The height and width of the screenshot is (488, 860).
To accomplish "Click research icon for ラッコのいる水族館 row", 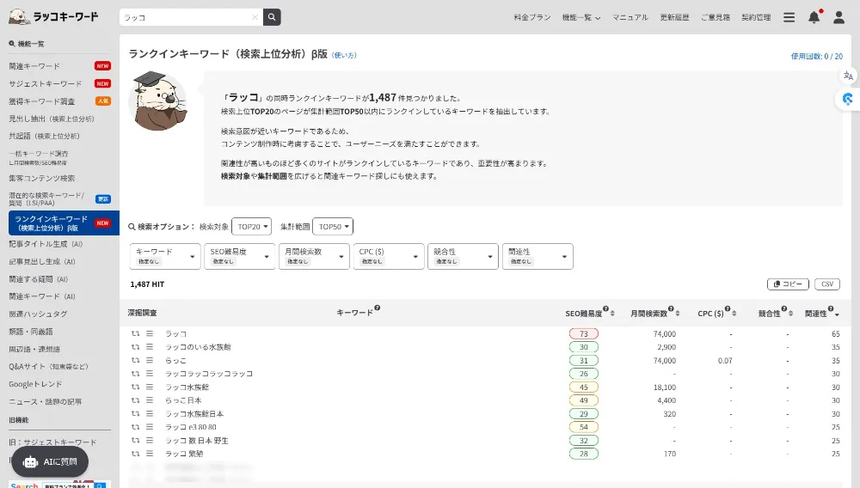I will [x=136, y=347].
